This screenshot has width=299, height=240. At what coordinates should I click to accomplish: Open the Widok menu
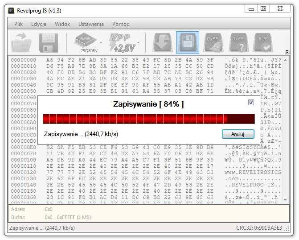tap(62, 24)
